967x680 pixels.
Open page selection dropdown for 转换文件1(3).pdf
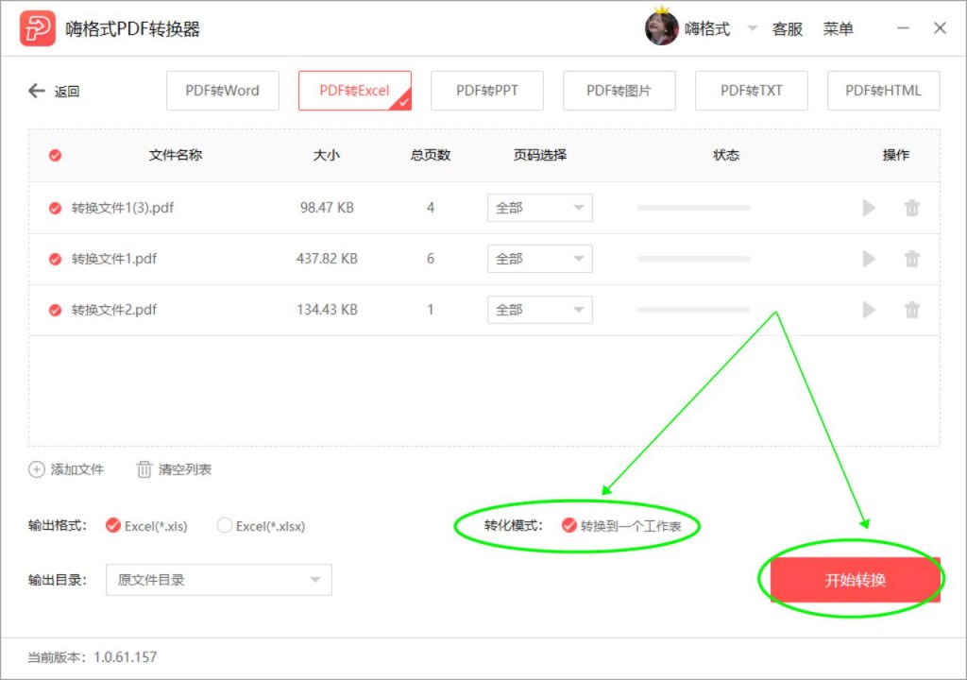[539, 208]
